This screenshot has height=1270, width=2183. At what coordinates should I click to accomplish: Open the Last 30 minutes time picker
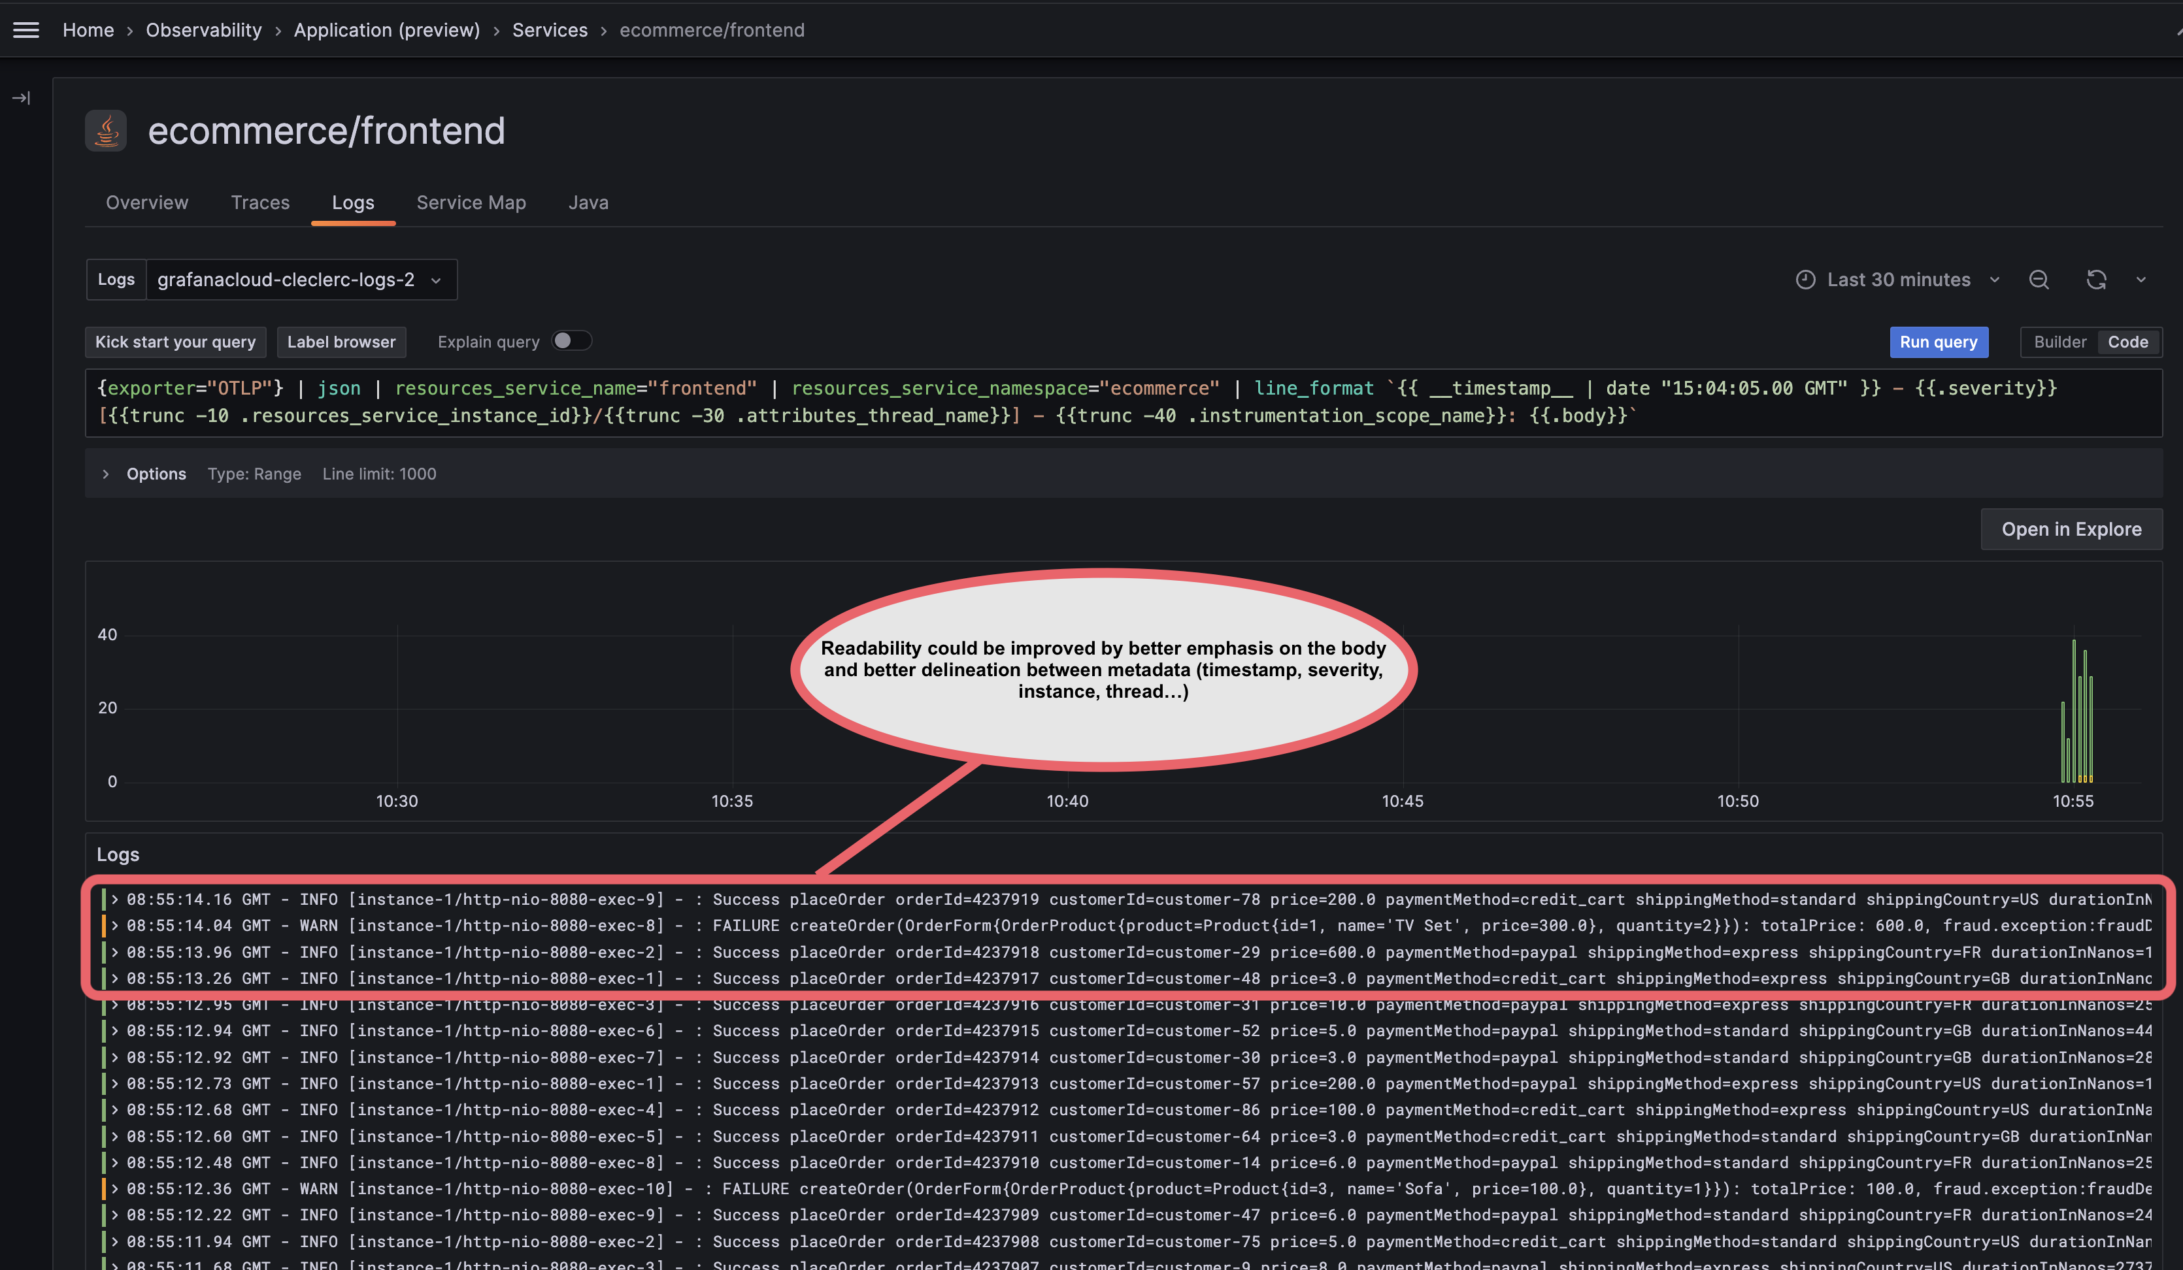[x=1897, y=280]
